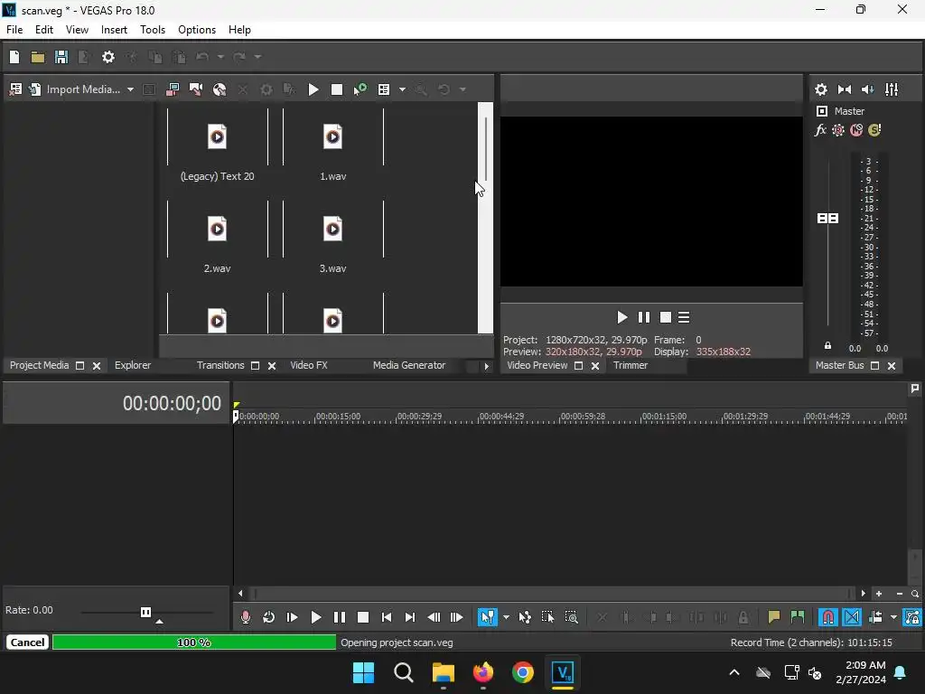This screenshot has height=694, width=925.
Task: Toggle downmix output in Master Bus
Action: point(845,89)
